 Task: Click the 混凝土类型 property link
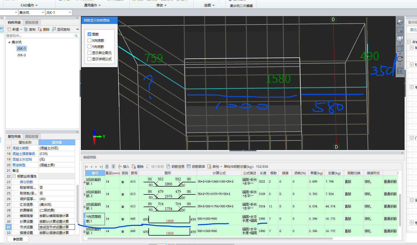tap(20, 148)
